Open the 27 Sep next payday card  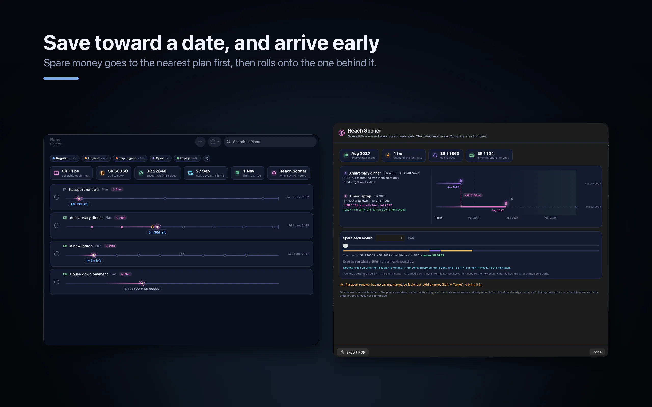(x=206, y=173)
